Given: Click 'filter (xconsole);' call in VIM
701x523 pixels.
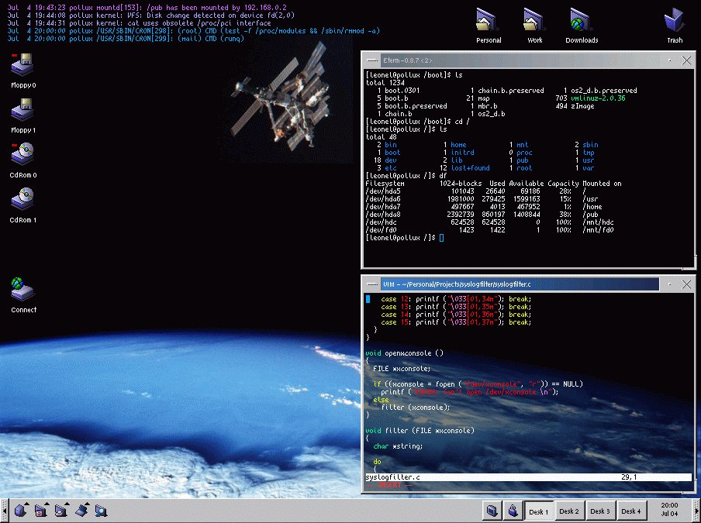Looking at the screenshot, I should pyautogui.click(x=416, y=408).
